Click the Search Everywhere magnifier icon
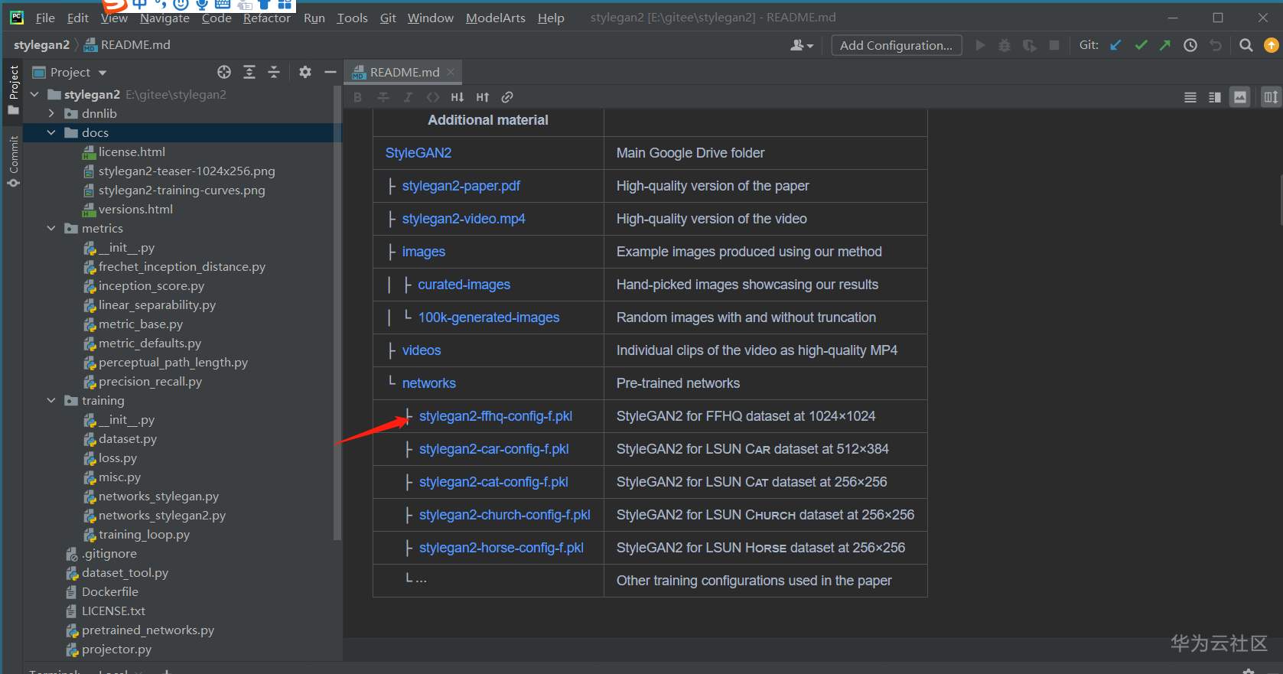This screenshot has height=674, width=1283. click(x=1246, y=45)
